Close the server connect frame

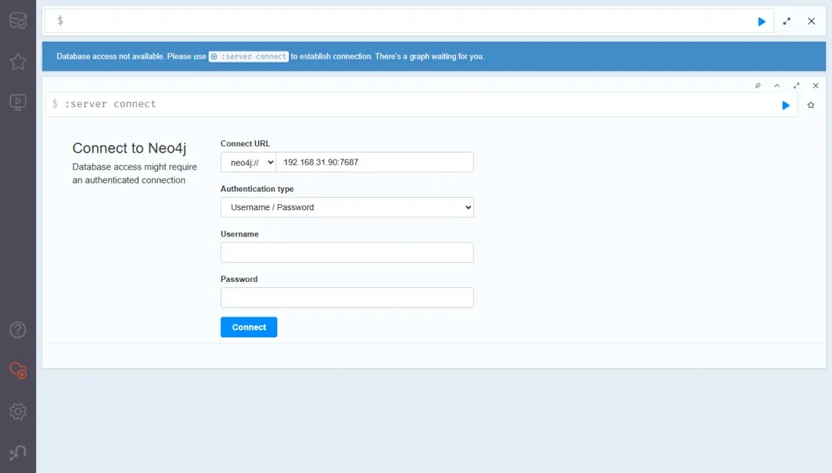(816, 86)
